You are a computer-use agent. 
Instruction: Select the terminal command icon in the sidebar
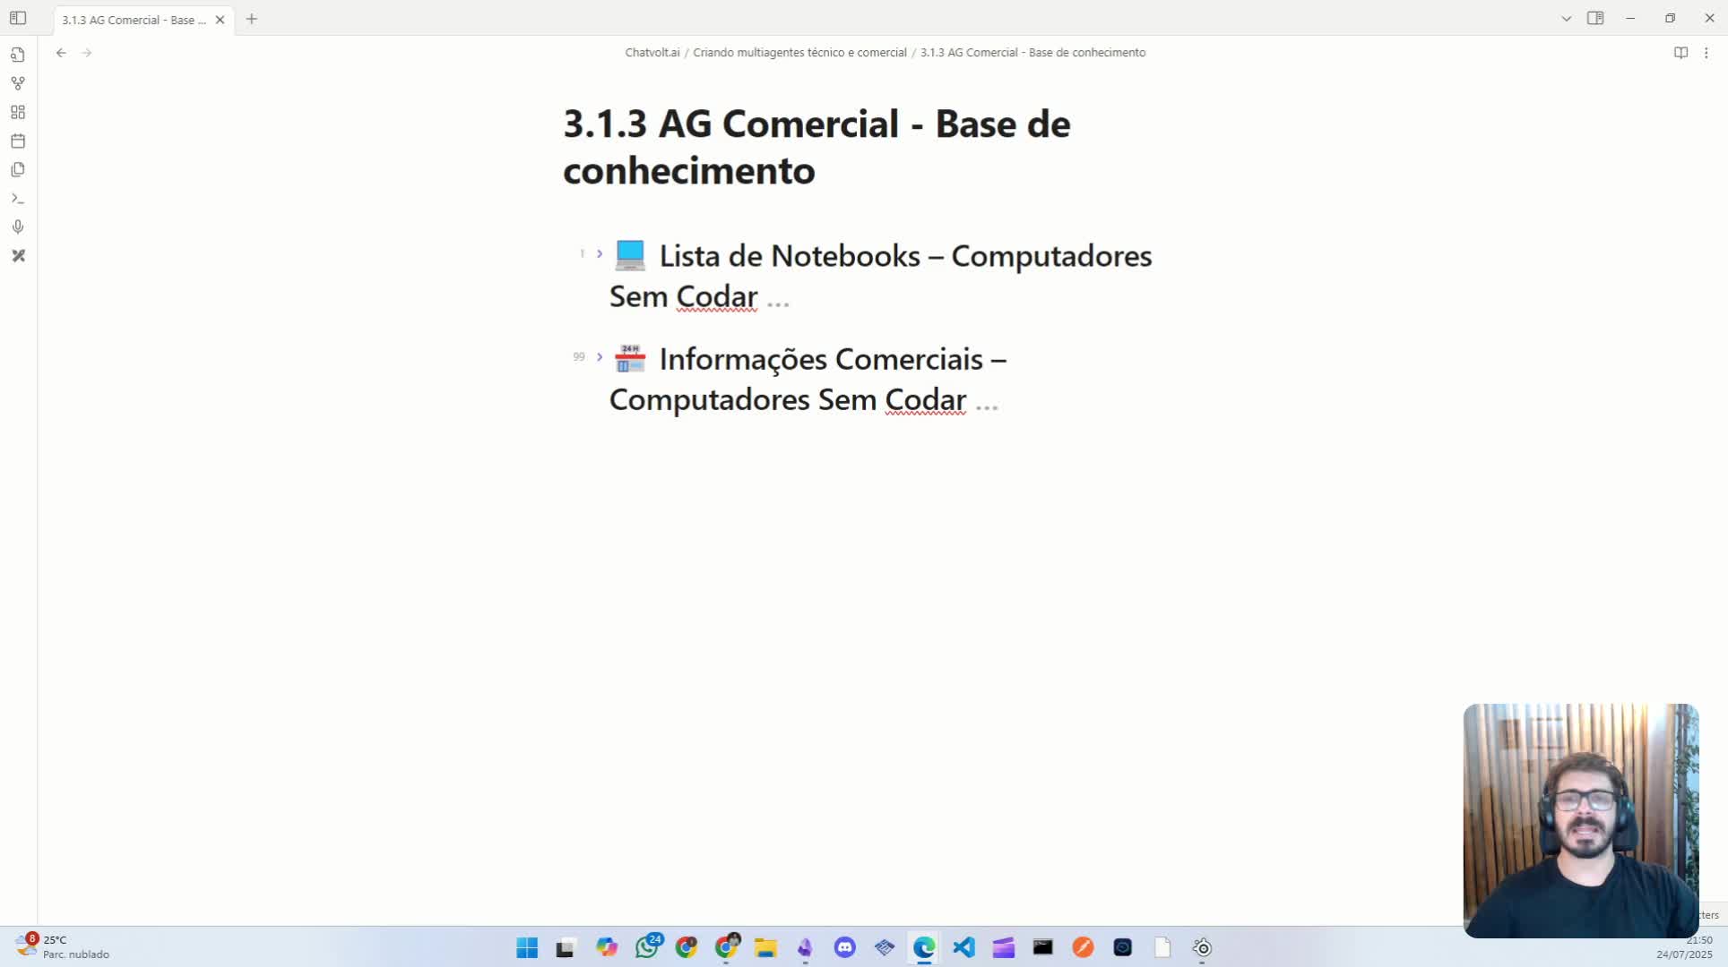point(18,198)
